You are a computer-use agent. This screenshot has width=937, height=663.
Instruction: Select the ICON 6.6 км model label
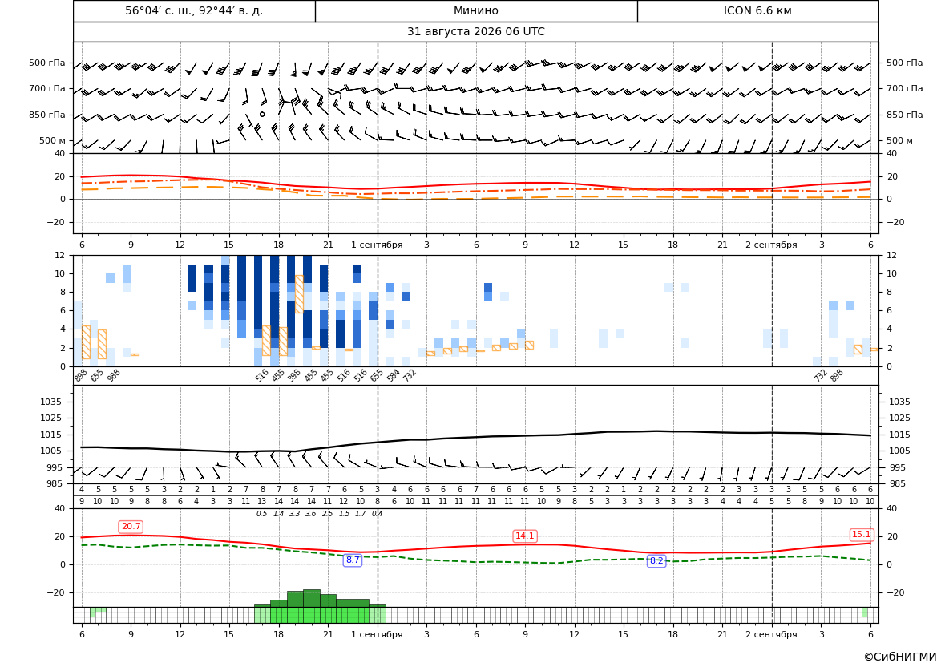click(757, 10)
